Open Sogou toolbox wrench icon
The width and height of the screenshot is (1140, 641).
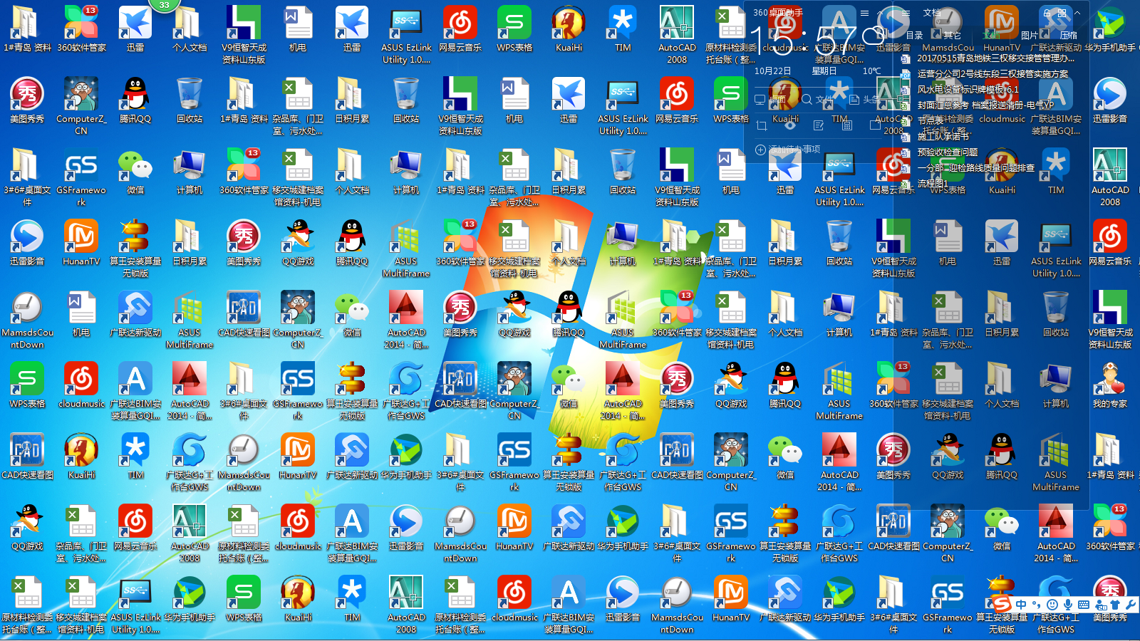(x=1130, y=605)
